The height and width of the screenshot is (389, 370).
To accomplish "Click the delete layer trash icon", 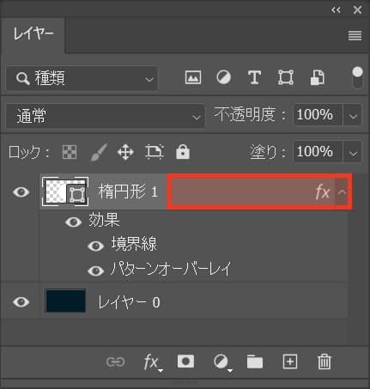I will (325, 362).
